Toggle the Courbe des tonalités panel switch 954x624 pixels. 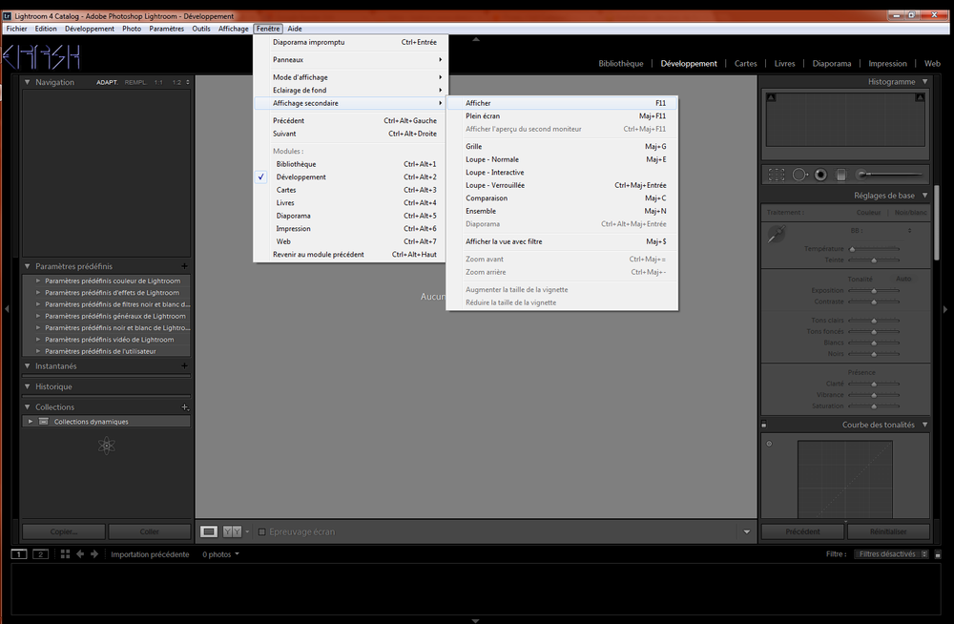point(764,425)
